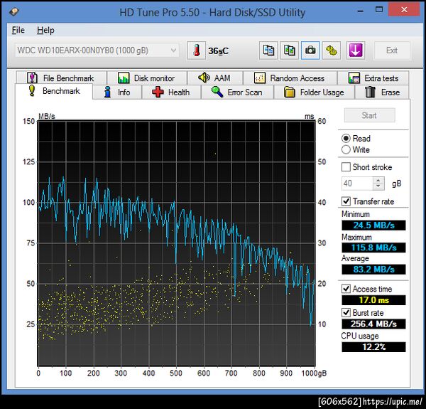This screenshot has height=409, width=426.
Task: Click the short stroke 40 gB field
Action: 358,184
